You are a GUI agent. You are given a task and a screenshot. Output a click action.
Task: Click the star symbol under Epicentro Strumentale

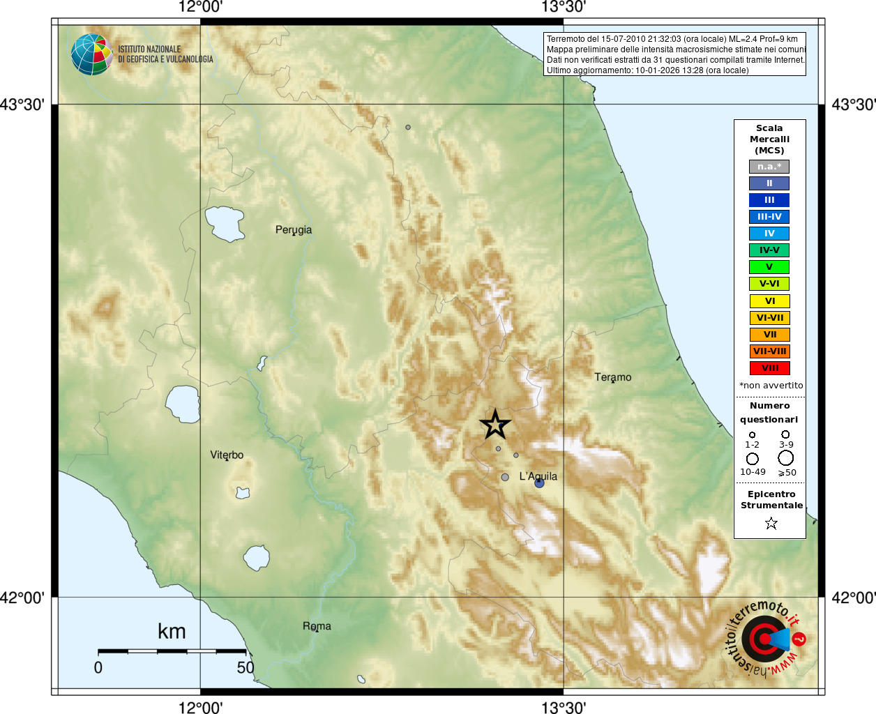(771, 523)
